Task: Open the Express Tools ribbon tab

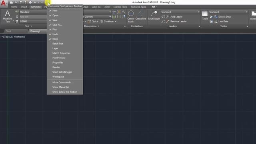Action: tap(120, 7)
